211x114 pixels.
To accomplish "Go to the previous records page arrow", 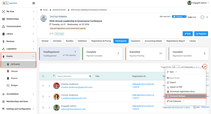I will coord(194,67).
